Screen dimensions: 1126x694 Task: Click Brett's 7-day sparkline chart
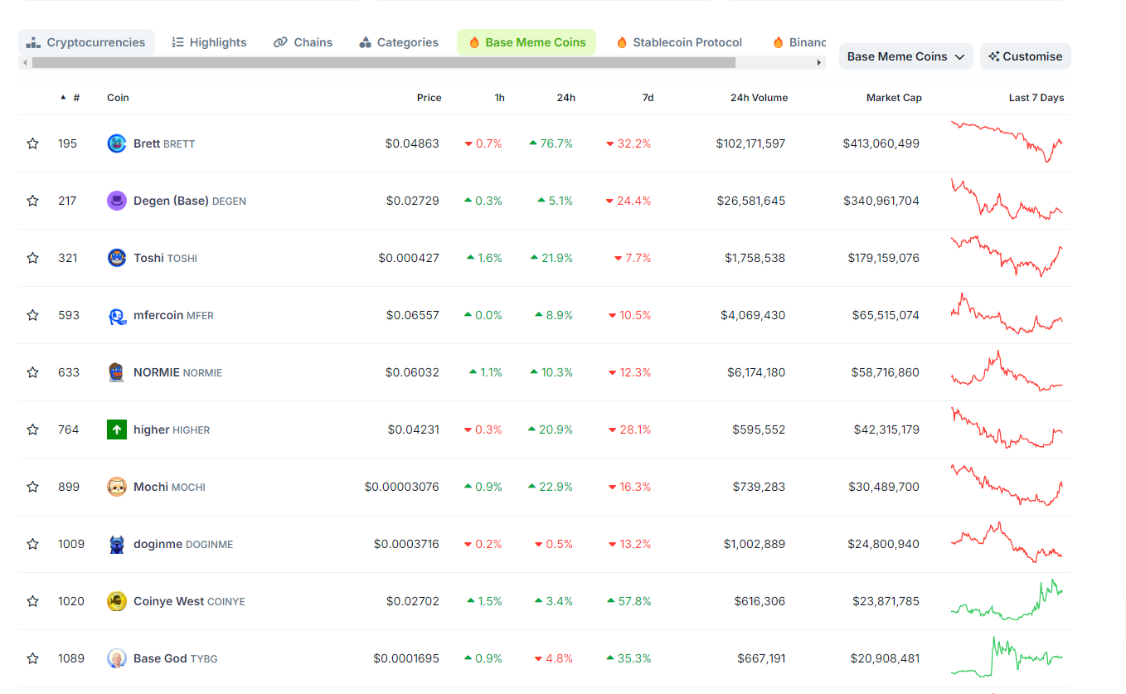coord(1007,142)
